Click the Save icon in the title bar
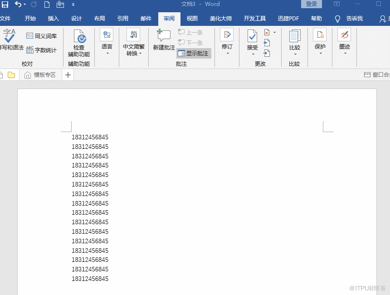 coord(5,4)
